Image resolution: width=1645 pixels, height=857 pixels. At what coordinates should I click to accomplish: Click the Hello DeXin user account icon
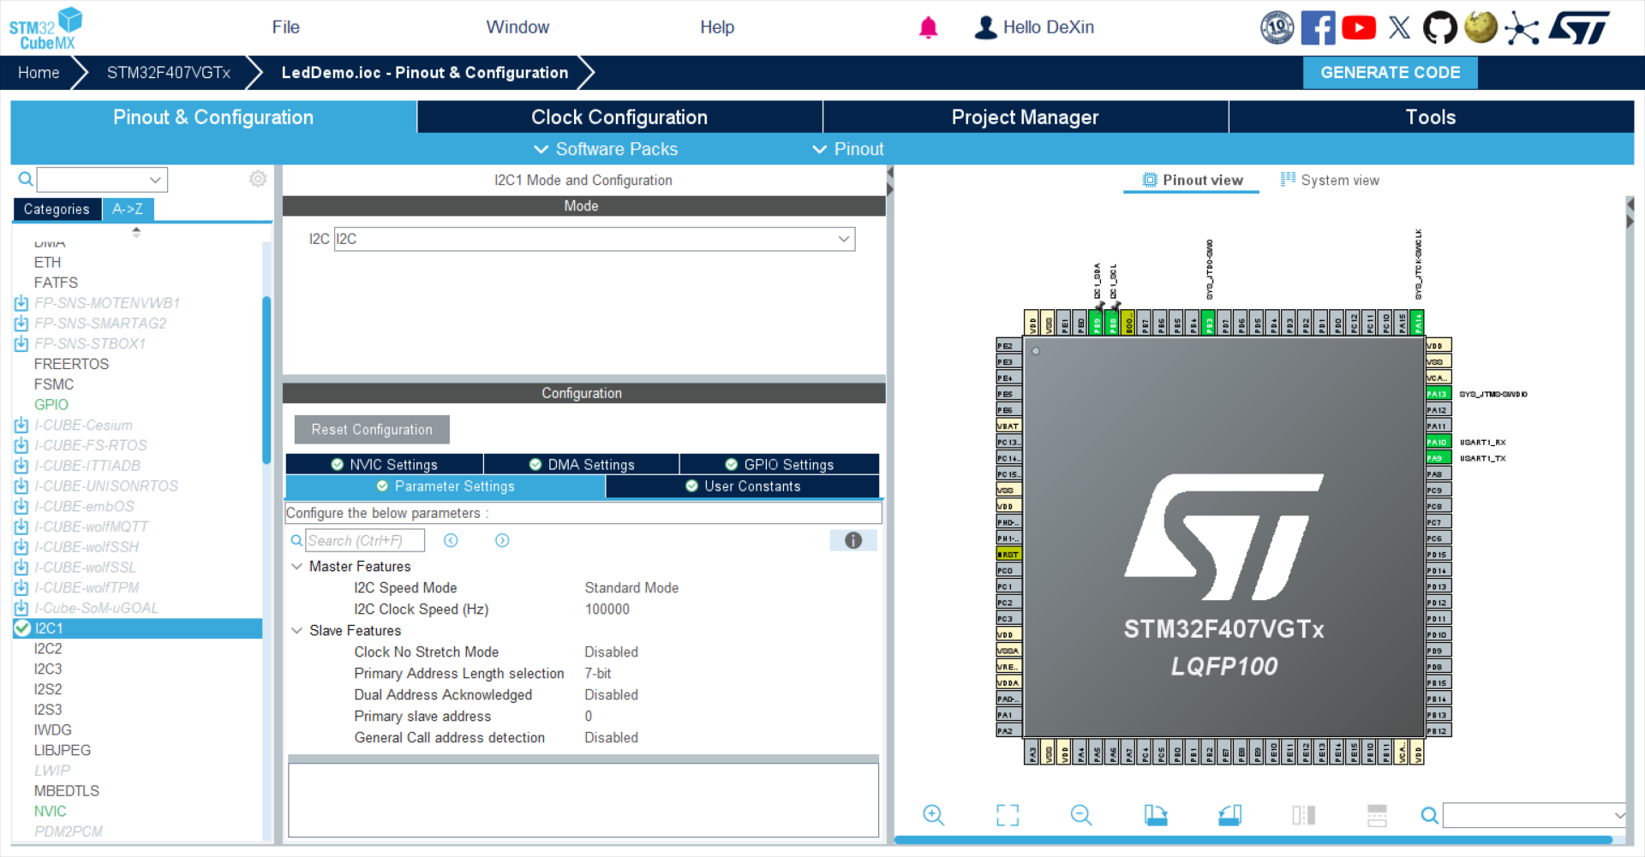(x=985, y=27)
